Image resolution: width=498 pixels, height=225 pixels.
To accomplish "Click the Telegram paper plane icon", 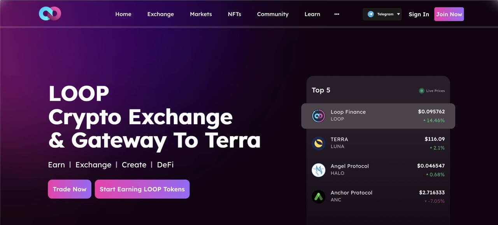I will click(371, 14).
